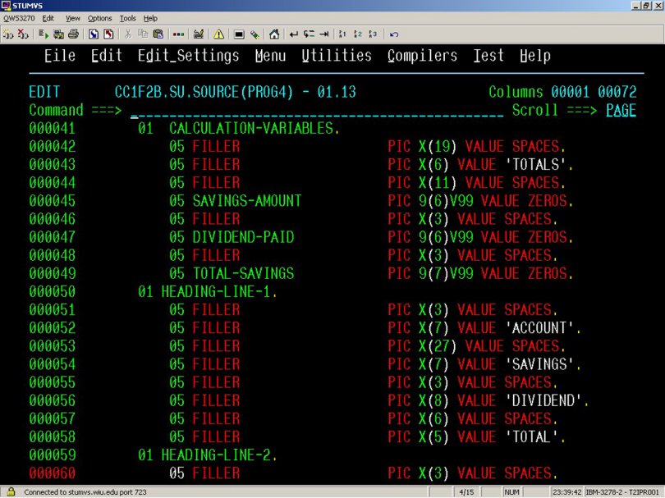Click the copy icon in the toolbar
The height and width of the screenshot is (498, 665).
coord(143,34)
